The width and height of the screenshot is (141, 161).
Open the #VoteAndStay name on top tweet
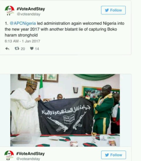(x=31, y=9)
